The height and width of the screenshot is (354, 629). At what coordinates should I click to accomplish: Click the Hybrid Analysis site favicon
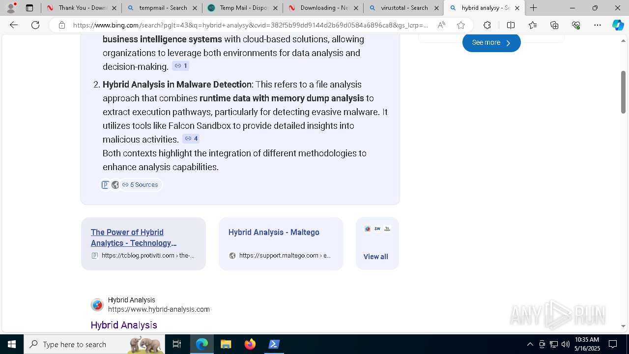click(x=97, y=305)
